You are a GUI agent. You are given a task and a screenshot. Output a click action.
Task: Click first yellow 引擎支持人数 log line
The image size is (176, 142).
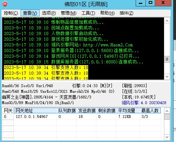[46, 68]
